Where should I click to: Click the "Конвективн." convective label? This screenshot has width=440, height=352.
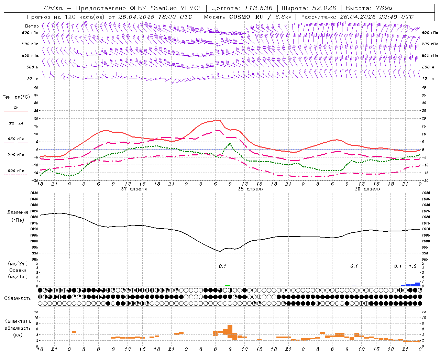pyautogui.click(x=18, y=321)
